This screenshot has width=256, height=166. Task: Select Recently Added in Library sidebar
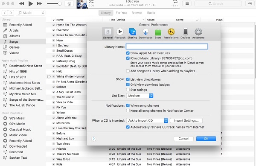click(x=20, y=25)
